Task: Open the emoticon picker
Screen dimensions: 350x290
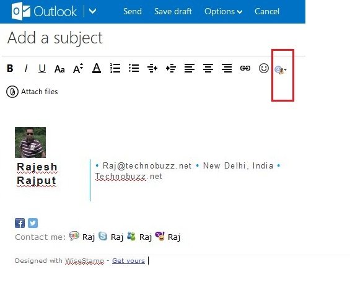Action: [264, 68]
